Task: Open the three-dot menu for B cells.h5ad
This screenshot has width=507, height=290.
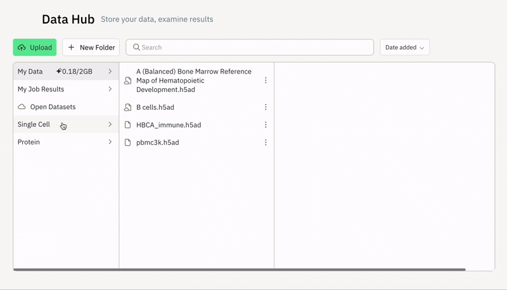Action: click(266, 107)
